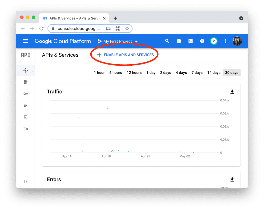The image size is (264, 210).
Task: Switch traffic view to 1 hour
Action: tap(99, 72)
